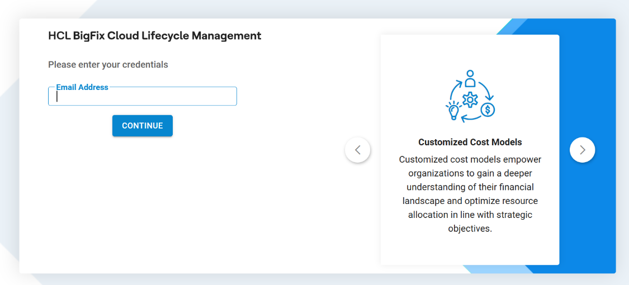Viewport: 629px width, 285px height.
Task: Click the cost models description paragraph
Action: (470, 194)
